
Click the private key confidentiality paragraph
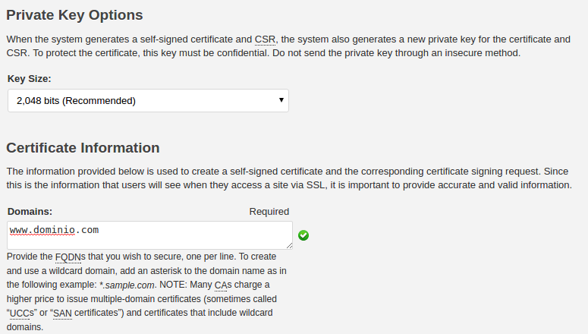(288, 46)
